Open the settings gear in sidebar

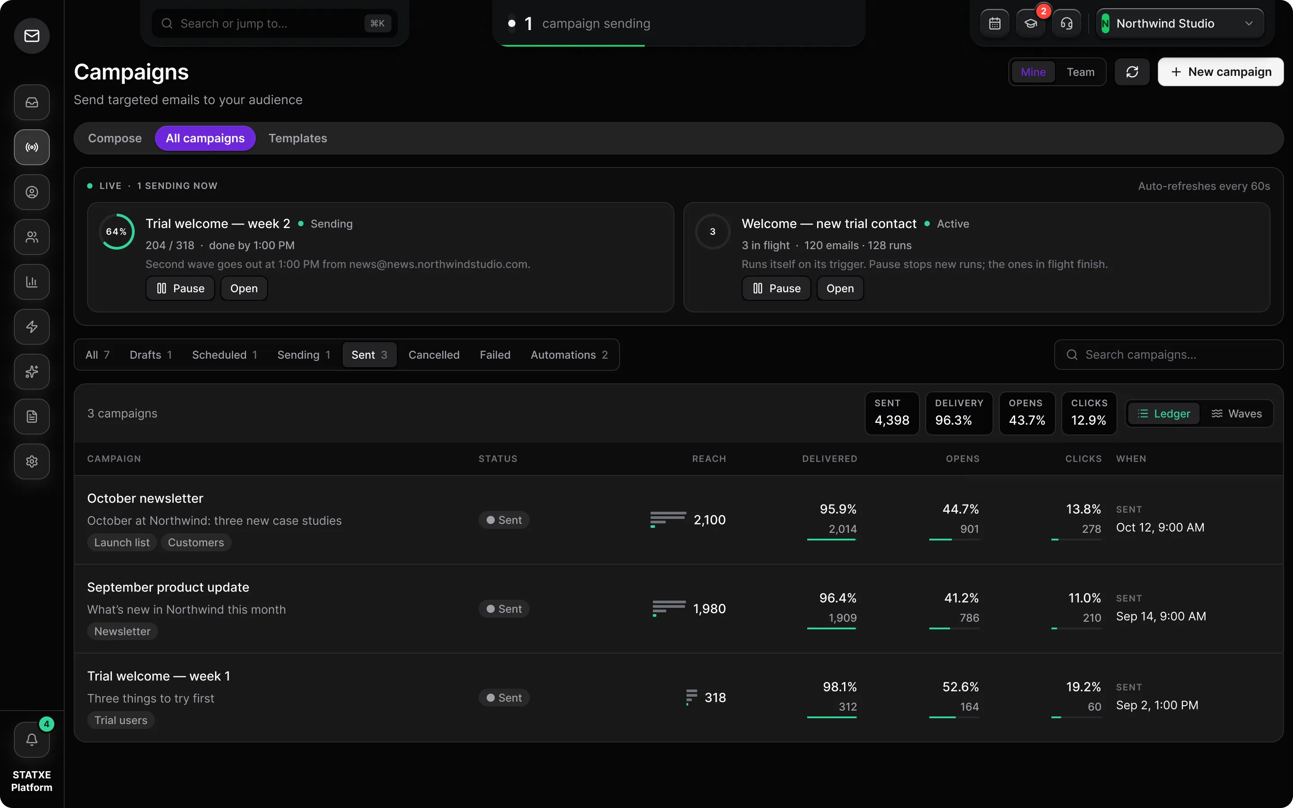(x=32, y=461)
